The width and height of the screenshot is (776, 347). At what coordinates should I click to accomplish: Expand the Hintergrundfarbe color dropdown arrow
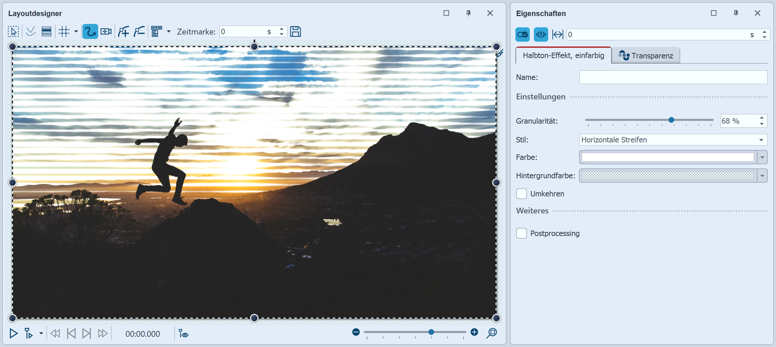(762, 176)
